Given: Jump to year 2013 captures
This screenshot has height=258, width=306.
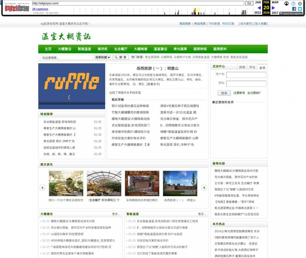Looking at the screenshot, I should [258, 13].
